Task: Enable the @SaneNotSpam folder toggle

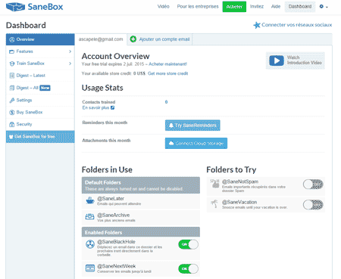Action: click(313, 184)
